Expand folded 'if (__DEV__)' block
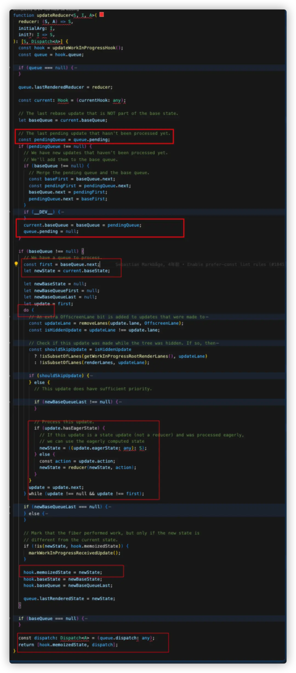 (62, 212)
